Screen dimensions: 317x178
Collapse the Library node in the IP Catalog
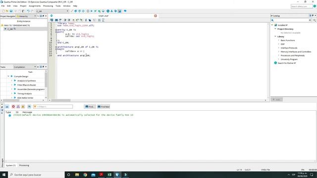275,37
